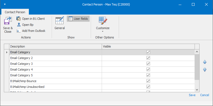
Task: Click the Save & Close icon
Action: 8,21
